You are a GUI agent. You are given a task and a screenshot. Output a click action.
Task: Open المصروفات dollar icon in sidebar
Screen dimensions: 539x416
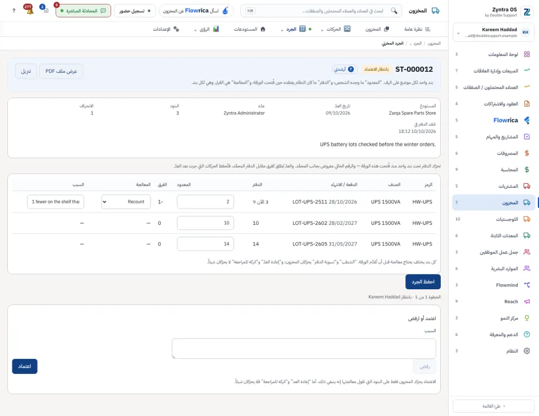pos(527,153)
